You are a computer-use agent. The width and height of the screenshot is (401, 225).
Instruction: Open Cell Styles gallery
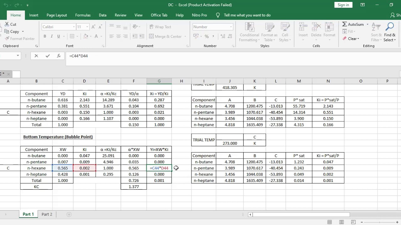point(285,32)
